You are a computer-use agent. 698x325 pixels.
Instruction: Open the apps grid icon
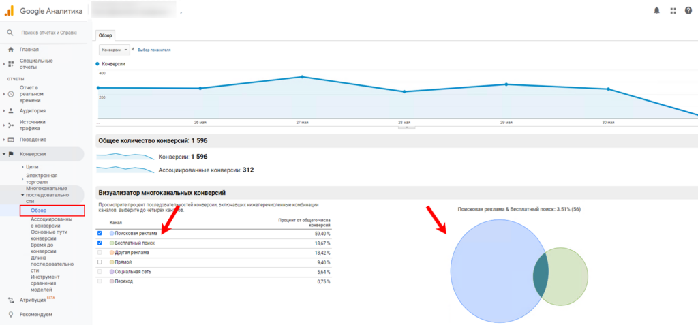point(673,11)
